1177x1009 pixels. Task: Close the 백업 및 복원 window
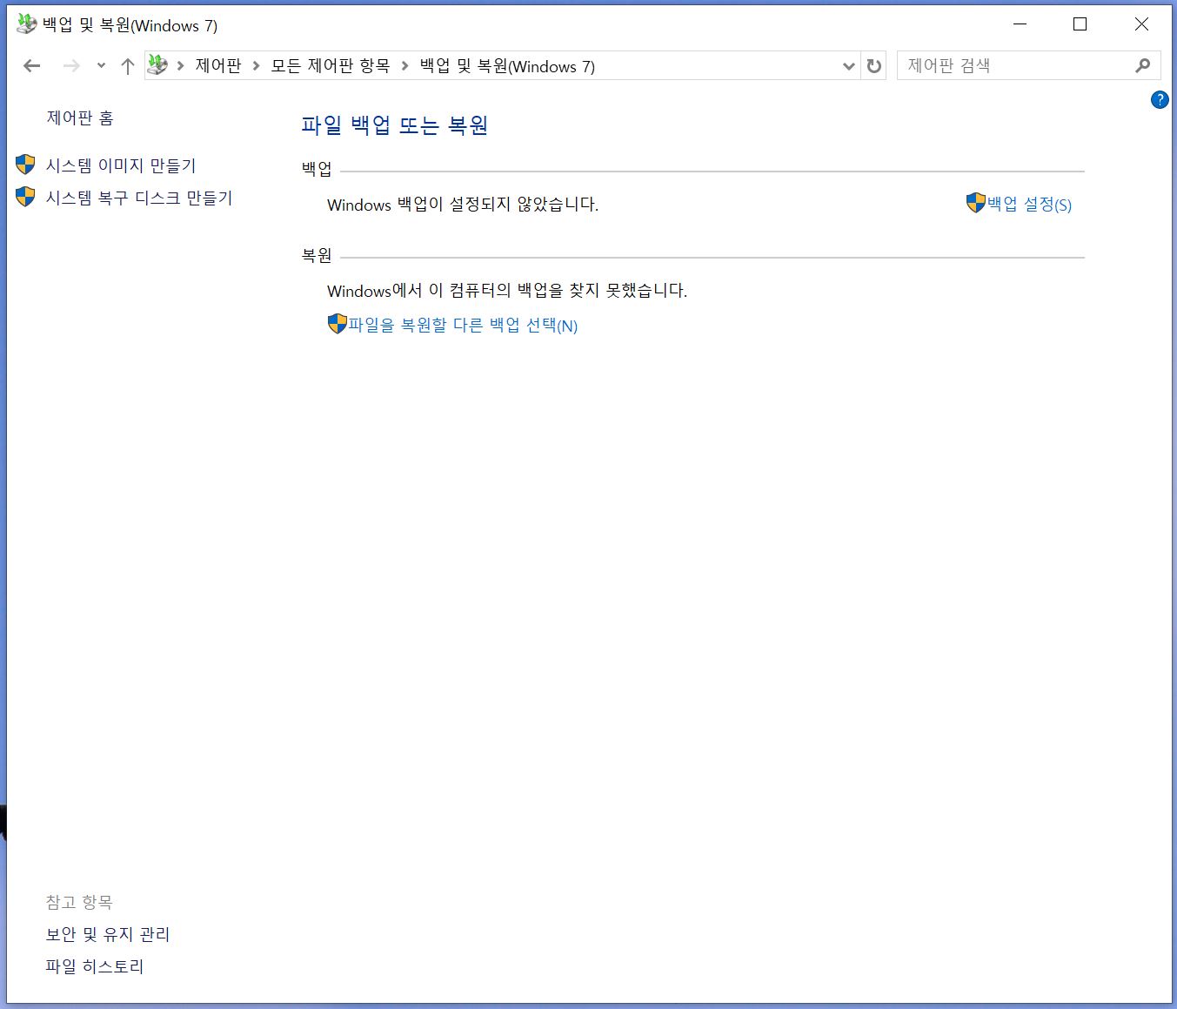coord(1141,24)
